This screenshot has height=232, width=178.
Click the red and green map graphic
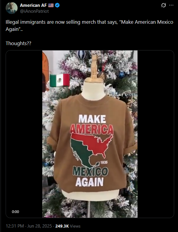(91, 150)
